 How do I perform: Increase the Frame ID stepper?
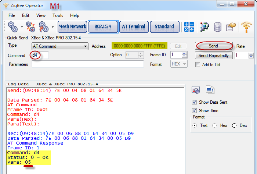point(184,53)
